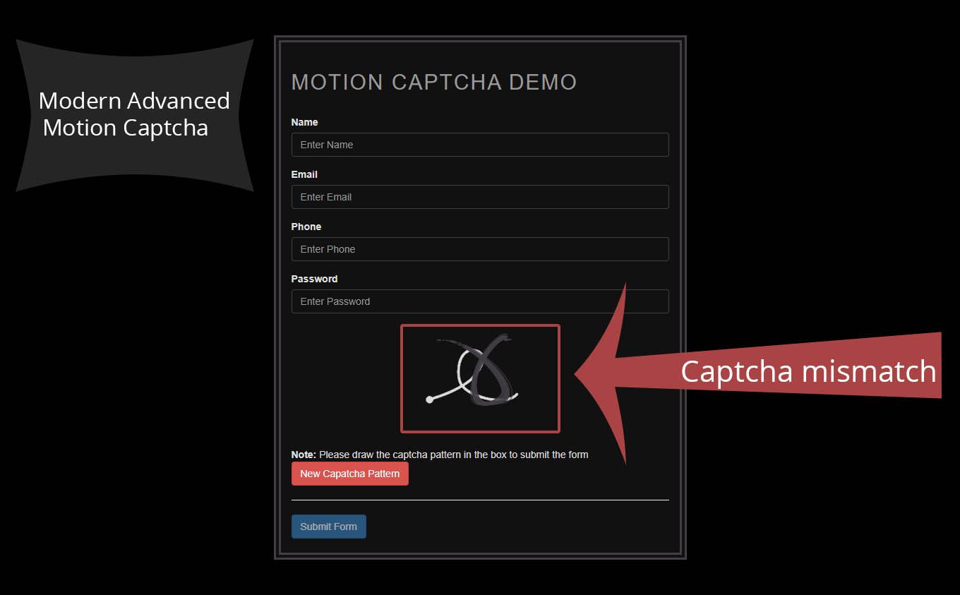Click the Captcha mismatch error text
Screen dimensions: 960x595
(x=808, y=371)
